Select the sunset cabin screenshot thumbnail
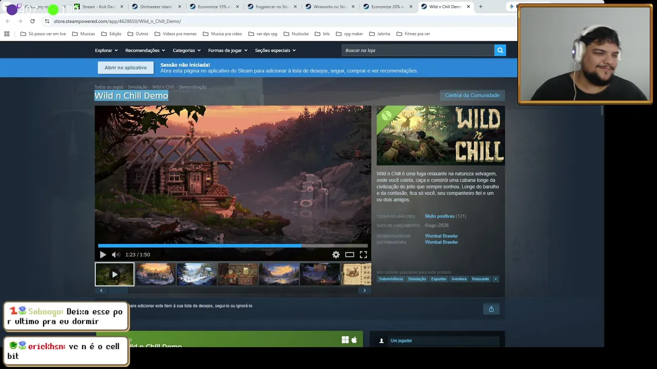Image resolution: width=657 pixels, height=369 pixels. tap(156, 274)
